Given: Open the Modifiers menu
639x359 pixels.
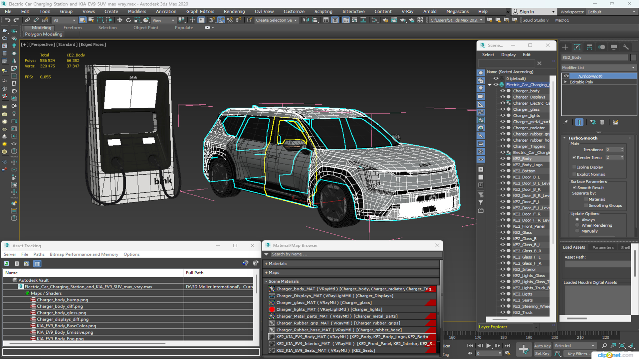Looking at the screenshot, I should (137, 11).
